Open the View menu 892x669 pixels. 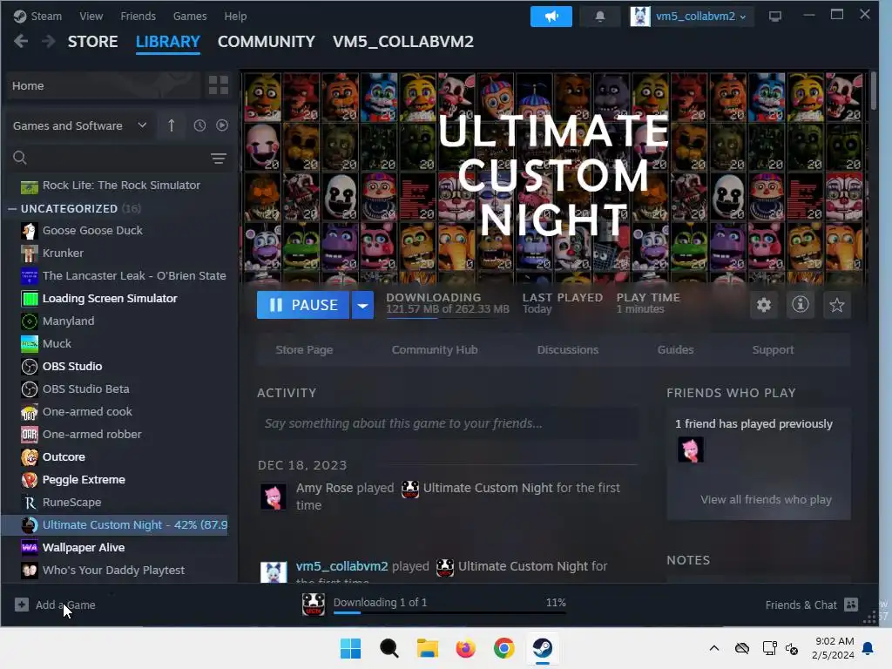(x=91, y=16)
